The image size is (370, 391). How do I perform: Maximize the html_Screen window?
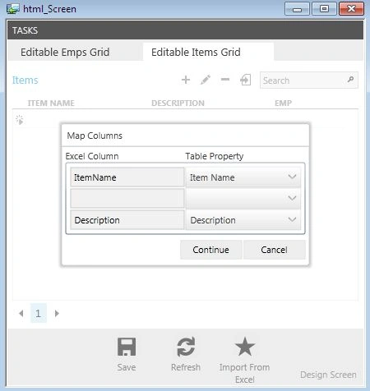click(324, 9)
